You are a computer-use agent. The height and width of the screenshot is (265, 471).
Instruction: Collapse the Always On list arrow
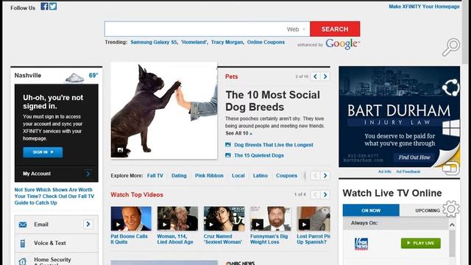pyautogui.click(x=452, y=225)
